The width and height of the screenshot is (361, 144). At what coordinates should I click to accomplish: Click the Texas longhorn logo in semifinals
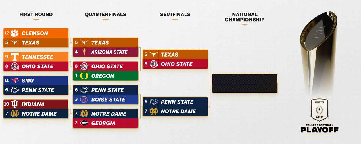[x=154, y=55]
